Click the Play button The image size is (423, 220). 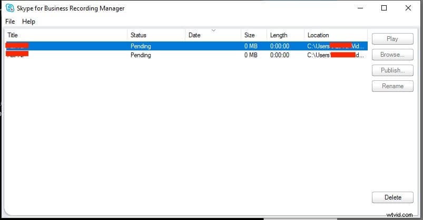[x=392, y=39]
